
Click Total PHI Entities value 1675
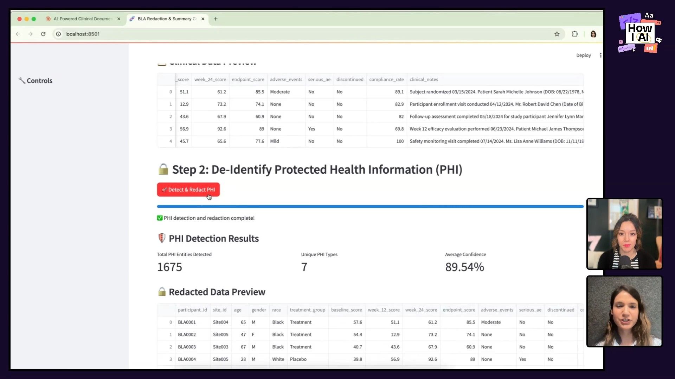(169, 267)
